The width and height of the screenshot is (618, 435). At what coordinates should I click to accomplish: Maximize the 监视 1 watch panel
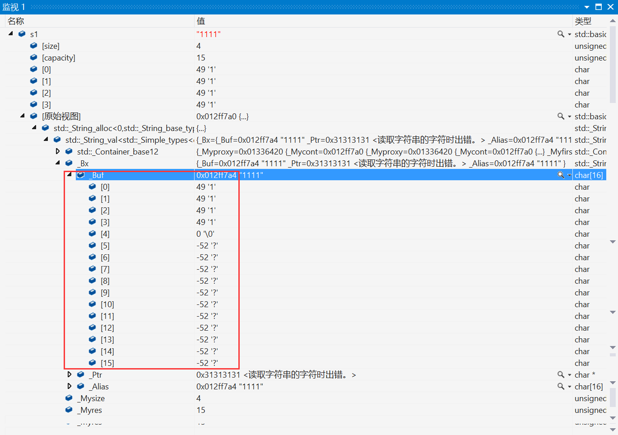[599, 7]
